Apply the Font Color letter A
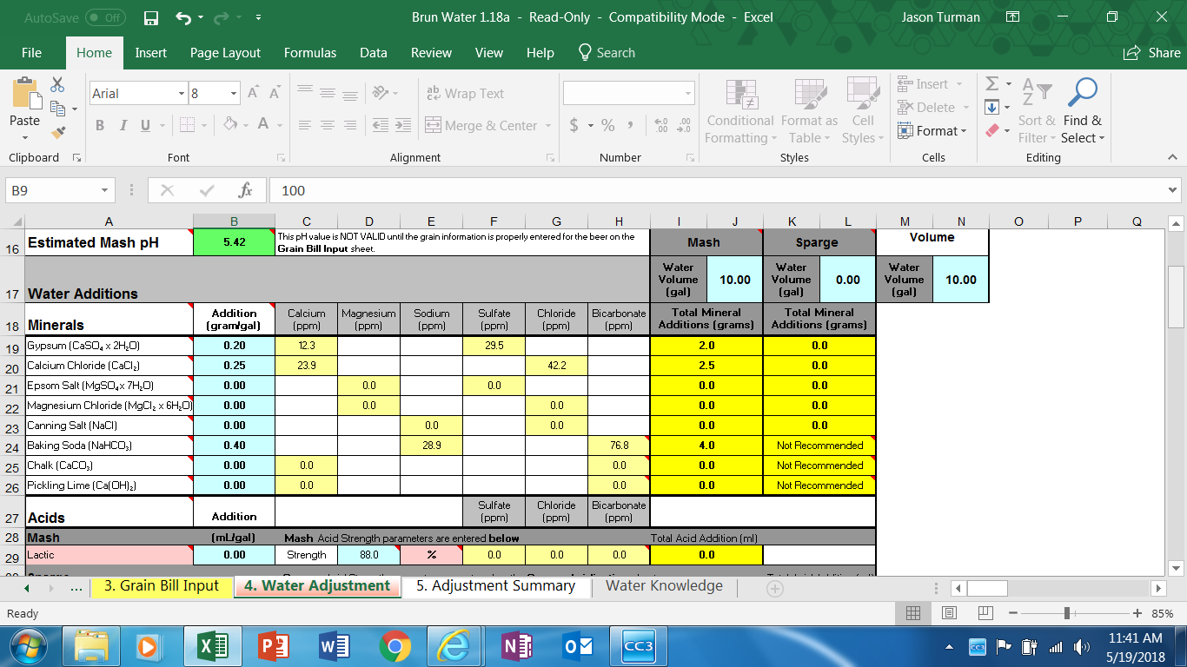 click(263, 124)
